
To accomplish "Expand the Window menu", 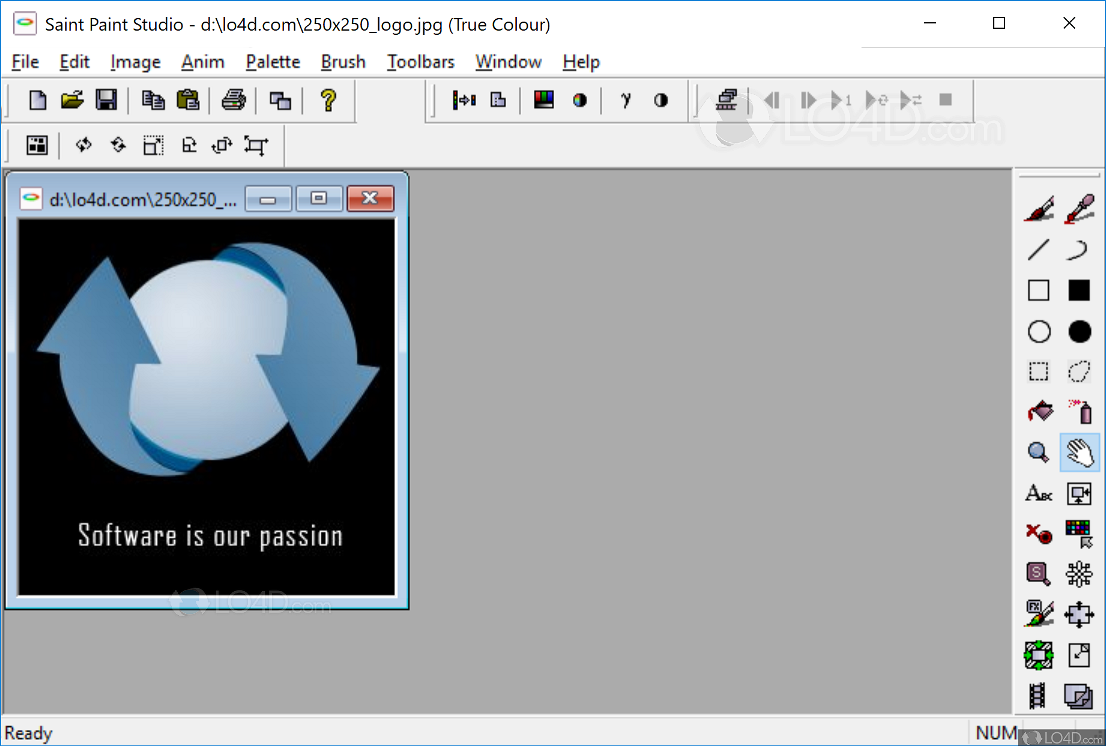I will click(x=508, y=61).
